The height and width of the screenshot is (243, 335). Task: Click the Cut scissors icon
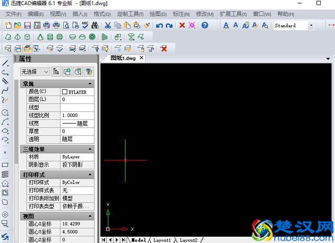(x=107, y=25)
